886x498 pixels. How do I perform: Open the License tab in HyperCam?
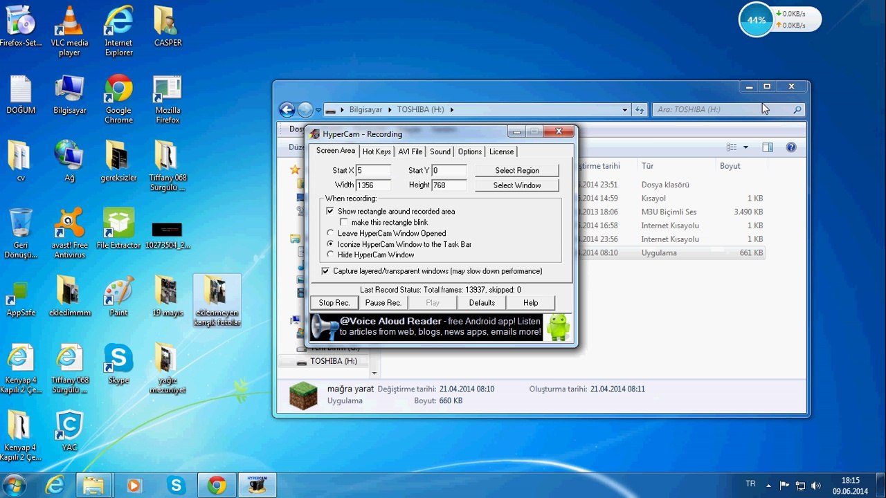[502, 151]
